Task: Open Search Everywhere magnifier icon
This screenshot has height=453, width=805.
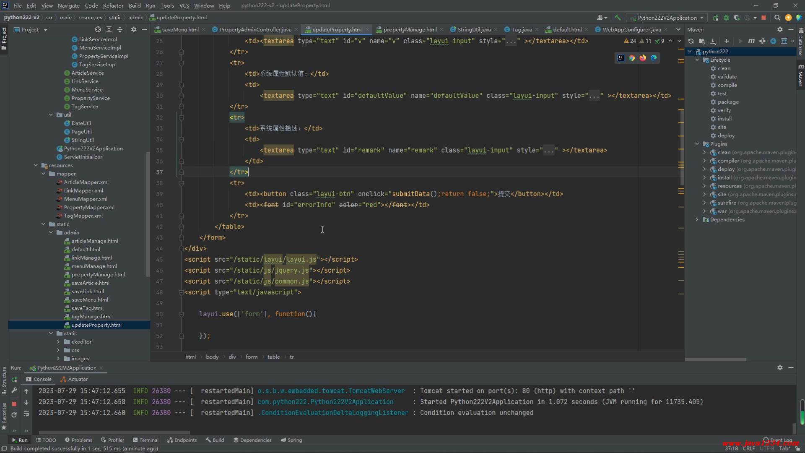Action: [777, 18]
